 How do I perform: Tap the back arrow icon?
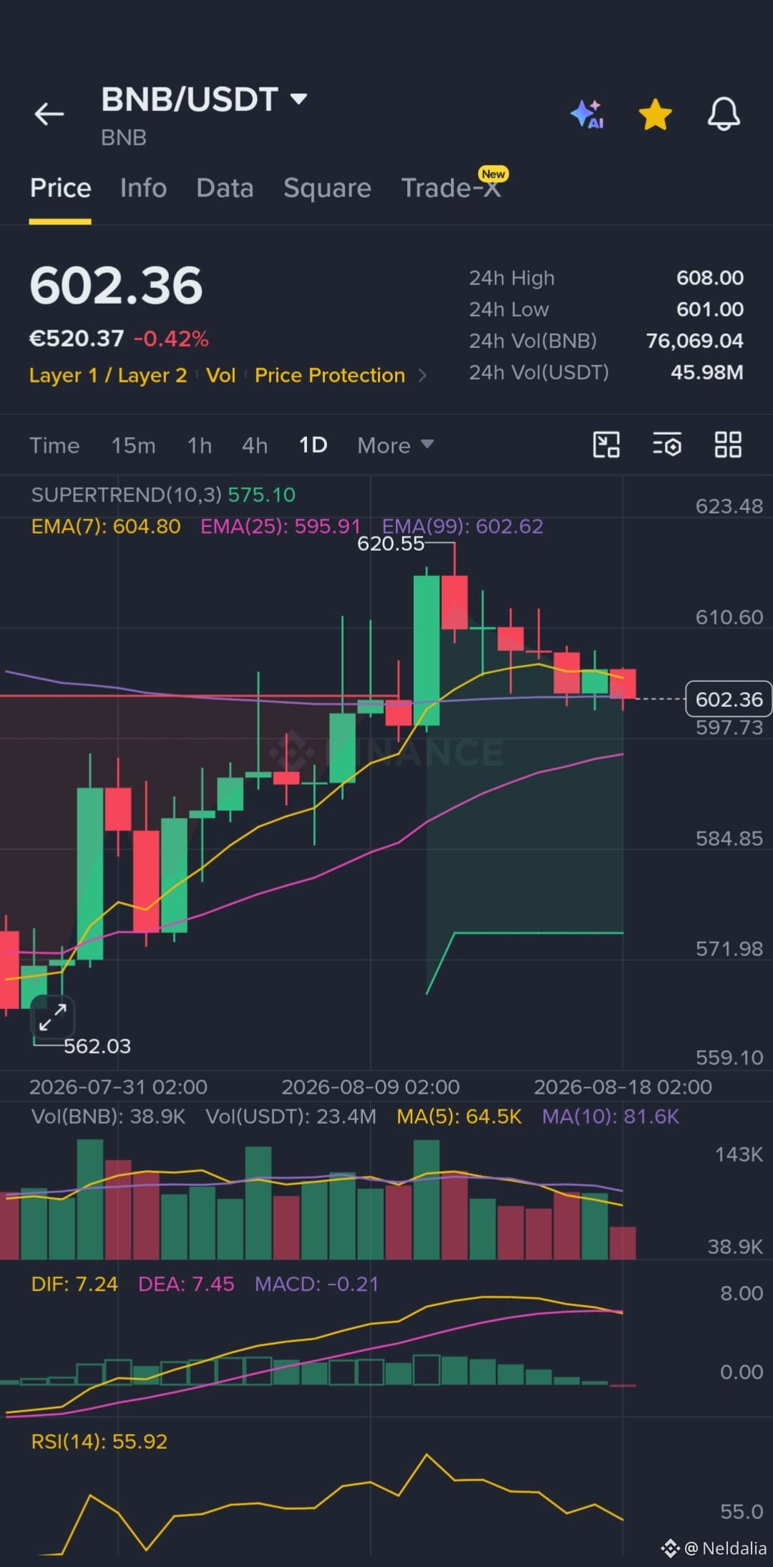pyautogui.click(x=49, y=114)
